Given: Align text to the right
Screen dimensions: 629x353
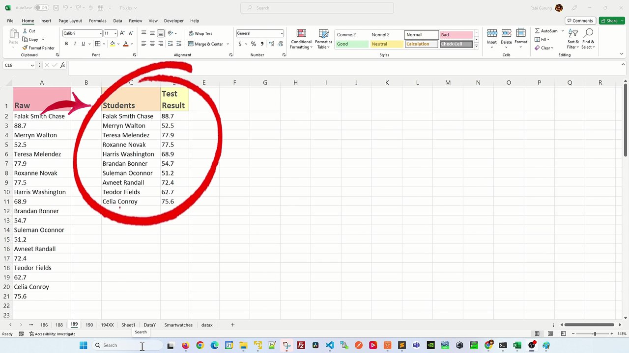Looking at the screenshot, I should click(x=161, y=44).
